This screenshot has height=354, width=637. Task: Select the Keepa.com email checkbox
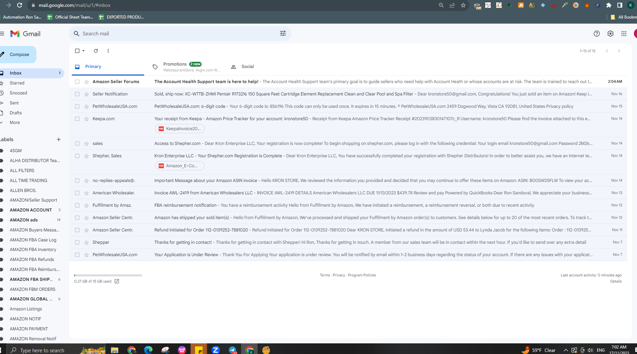pyautogui.click(x=77, y=119)
